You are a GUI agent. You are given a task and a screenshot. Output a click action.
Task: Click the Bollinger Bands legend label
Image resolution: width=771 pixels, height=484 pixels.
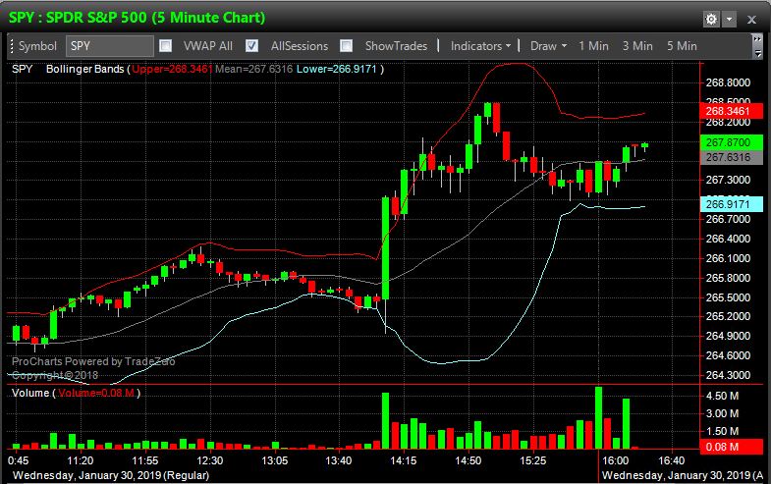(x=85, y=69)
